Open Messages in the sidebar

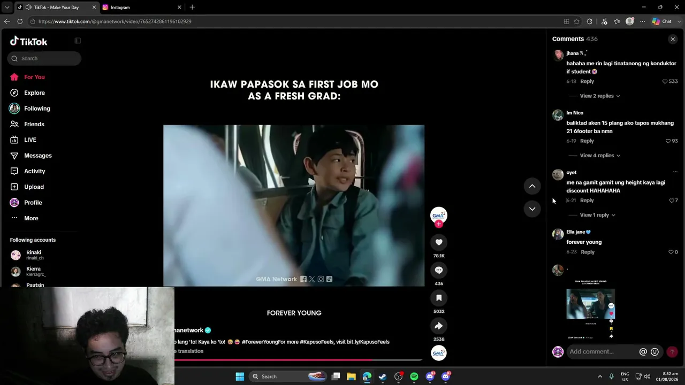point(38,156)
